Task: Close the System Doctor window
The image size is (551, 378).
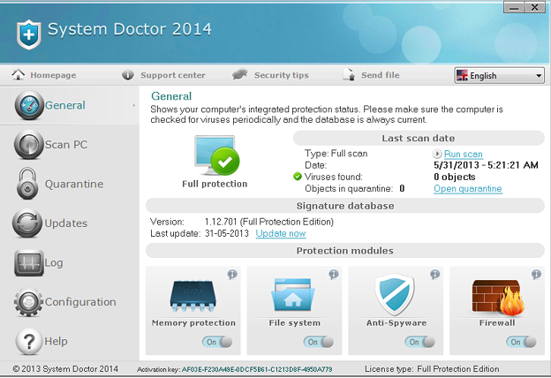Action: point(534,7)
